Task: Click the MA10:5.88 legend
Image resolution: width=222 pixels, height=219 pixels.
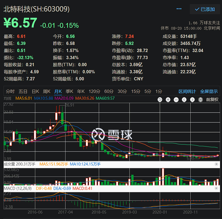Action: point(44,98)
